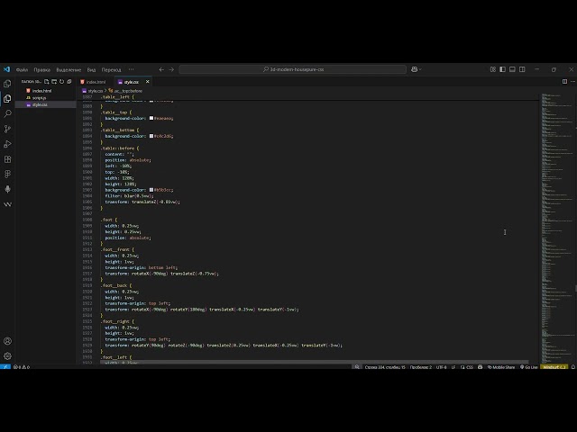The height and width of the screenshot is (432, 577).
Task: Click the horizontal scrollbar below the code
Action: (x=315, y=362)
